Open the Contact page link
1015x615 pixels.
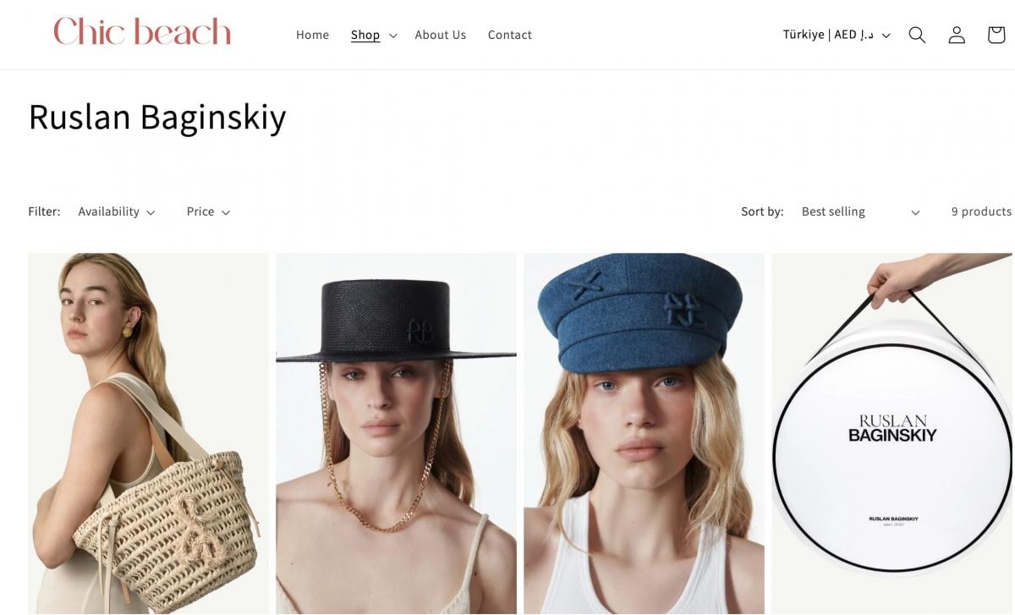(510, 35)
